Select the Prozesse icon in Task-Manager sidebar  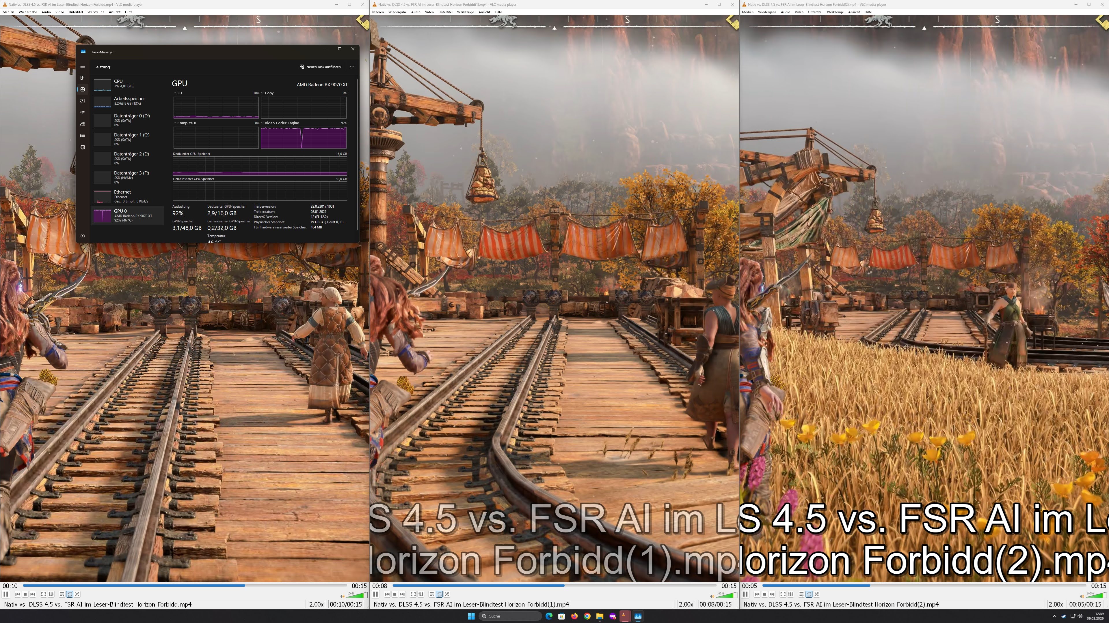click(x=82, y=78)
